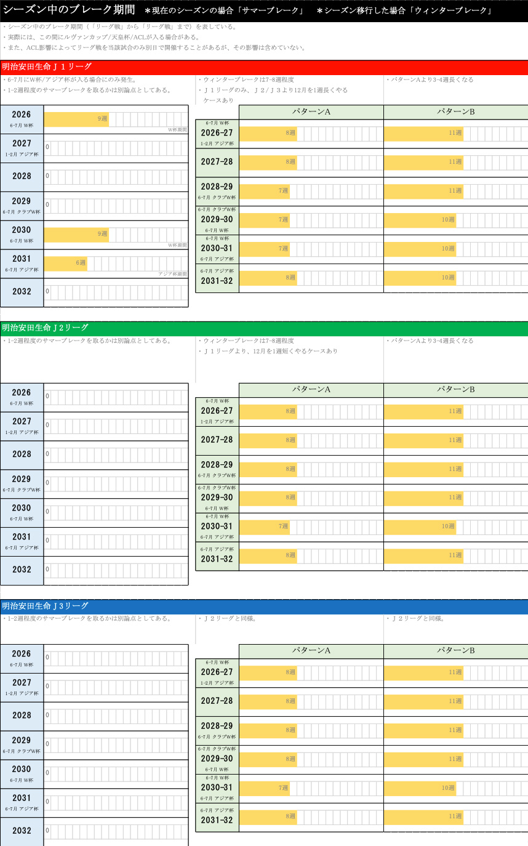The height and width of the screenshot is (846, 528).
Task: Click the green 明治安田生命J2リーグ header
Action: pos(263,328)
